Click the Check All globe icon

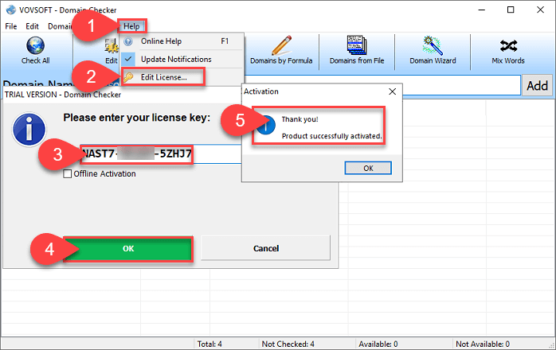[x=36, y=45]
